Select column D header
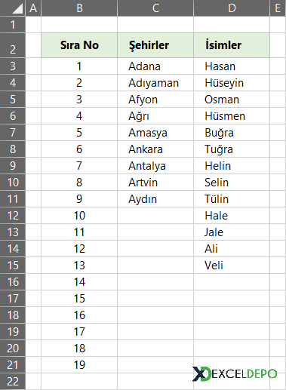 232,8
